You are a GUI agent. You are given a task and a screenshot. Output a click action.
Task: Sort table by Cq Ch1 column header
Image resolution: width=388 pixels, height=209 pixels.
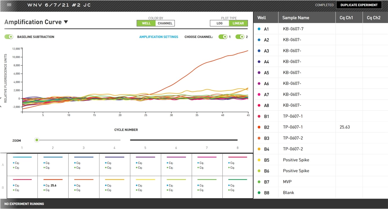click(x=346, y=18)
